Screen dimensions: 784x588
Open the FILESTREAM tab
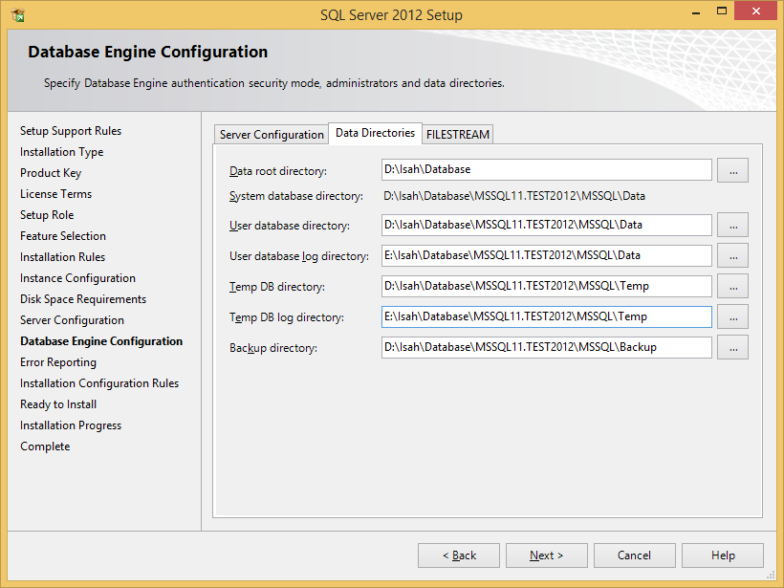pyautogui.click(x=458, y=135)
